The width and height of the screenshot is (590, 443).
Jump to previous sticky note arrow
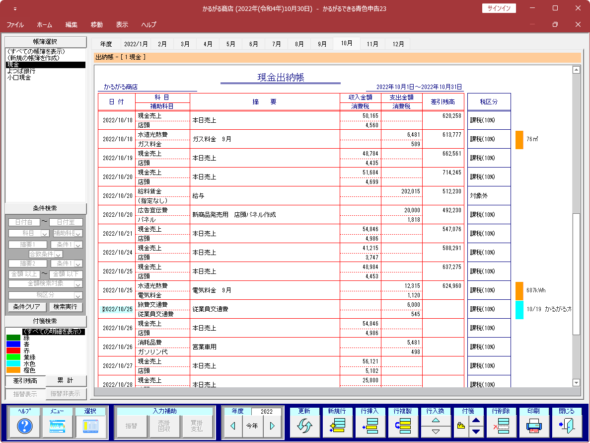[x=476, y=421]
